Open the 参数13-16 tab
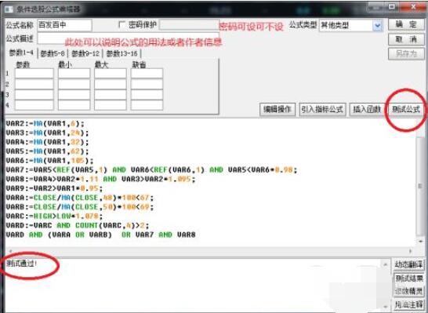The width and height of the screenshot is (428, 313). (122, 53)
